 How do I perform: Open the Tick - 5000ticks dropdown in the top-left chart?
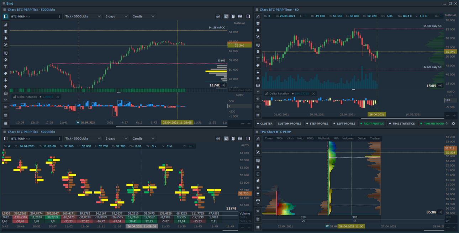click(x=83, y=16)
